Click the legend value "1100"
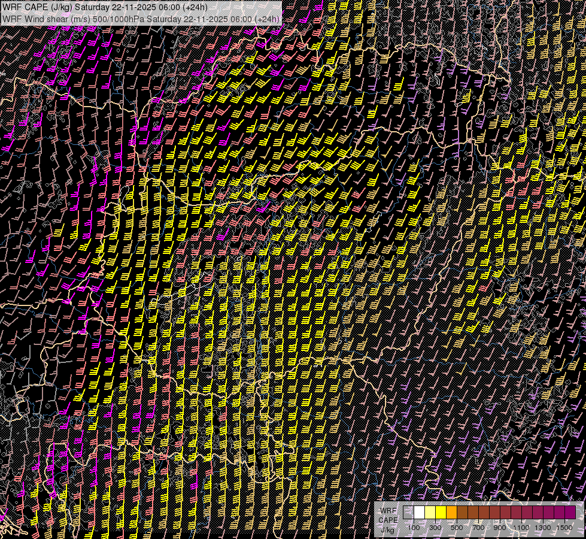This screenshot has width=586, height=539. pos(521,528)
